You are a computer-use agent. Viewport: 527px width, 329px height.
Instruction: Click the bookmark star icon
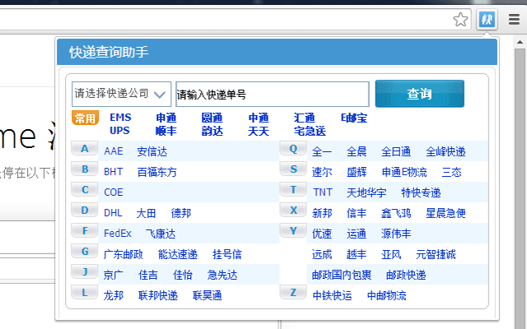click(460, 20)
